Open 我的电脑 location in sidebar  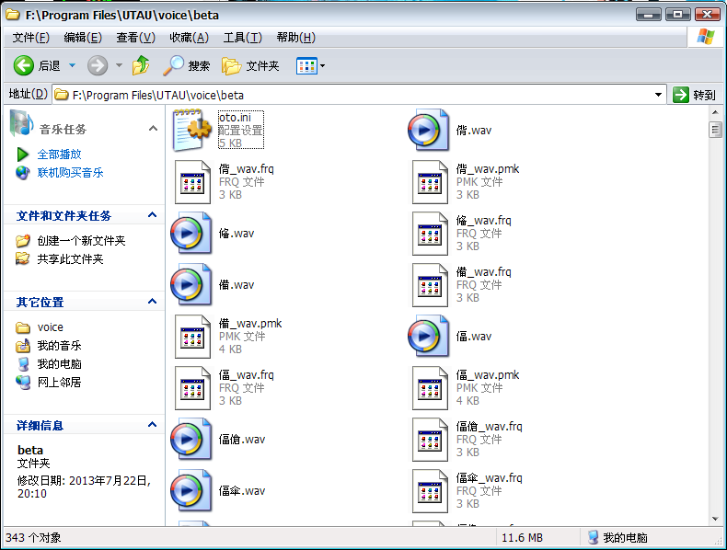[59, 364]
